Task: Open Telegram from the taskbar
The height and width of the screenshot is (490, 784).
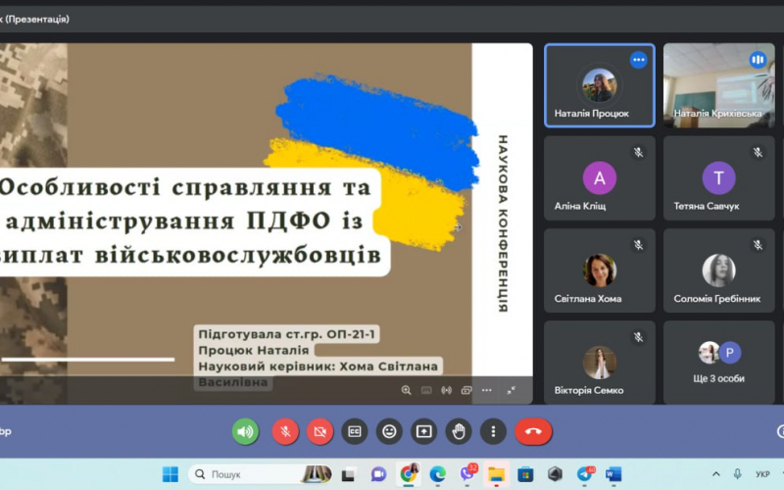Action: pyautogui.click(x=585, y=474)
